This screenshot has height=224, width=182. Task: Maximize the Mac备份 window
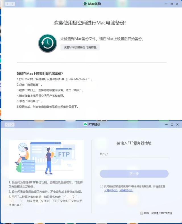[172, 4]
